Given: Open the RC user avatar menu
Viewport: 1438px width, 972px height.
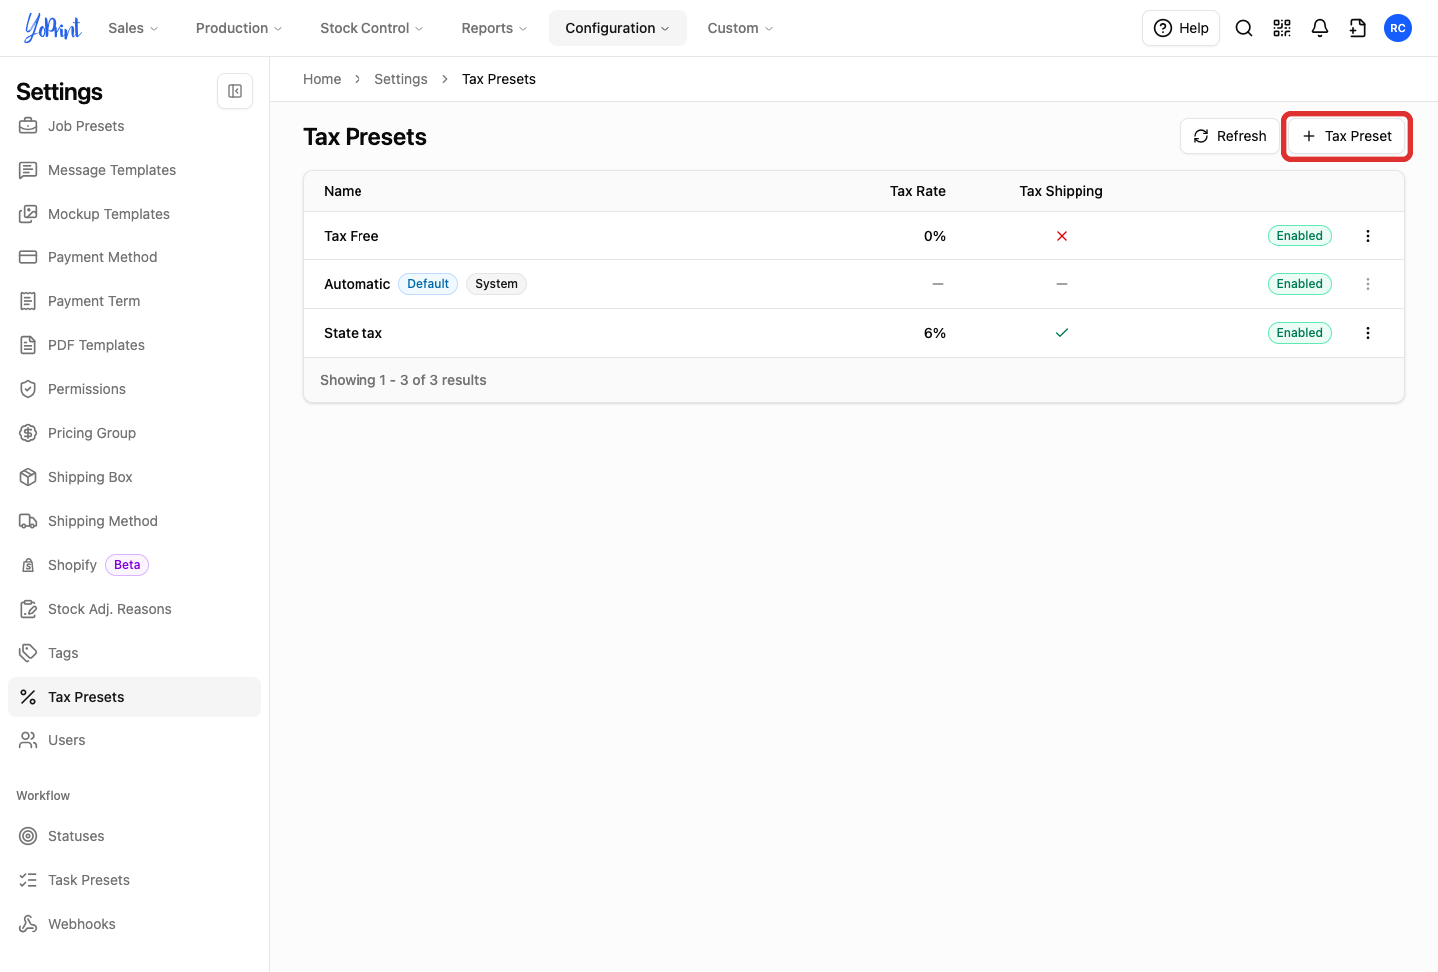Looking at the screenshot, I should coord(1398,28).
